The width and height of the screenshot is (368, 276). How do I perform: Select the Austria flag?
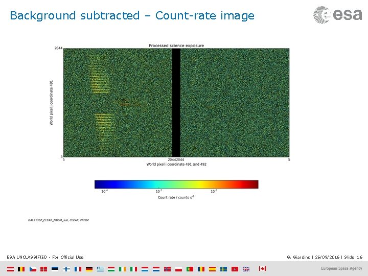click(10, 269)
